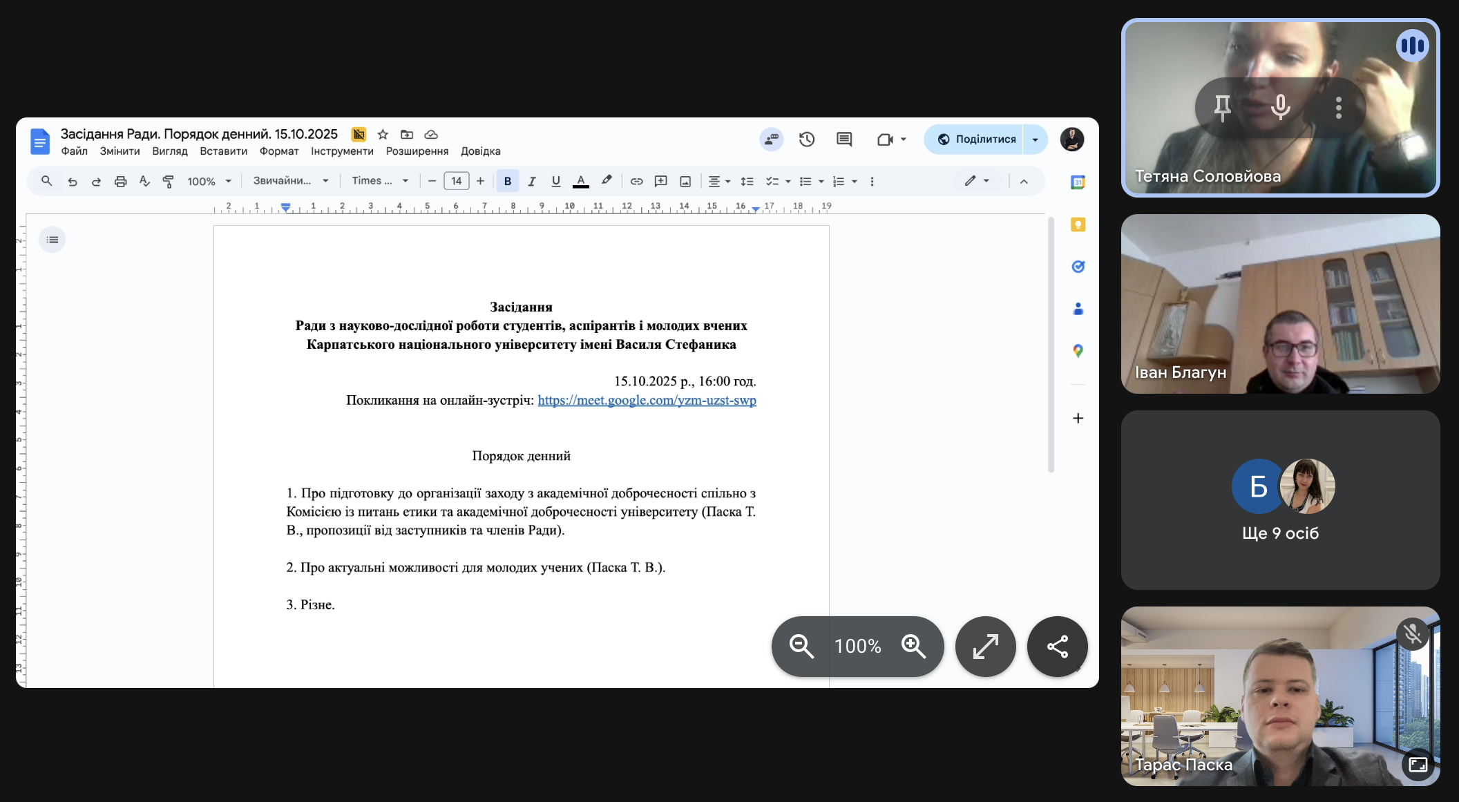Toggle microphone on Тетяна Соловйова tile
Viewport: 1459px width, 802px height.
tap(1280, 108)
